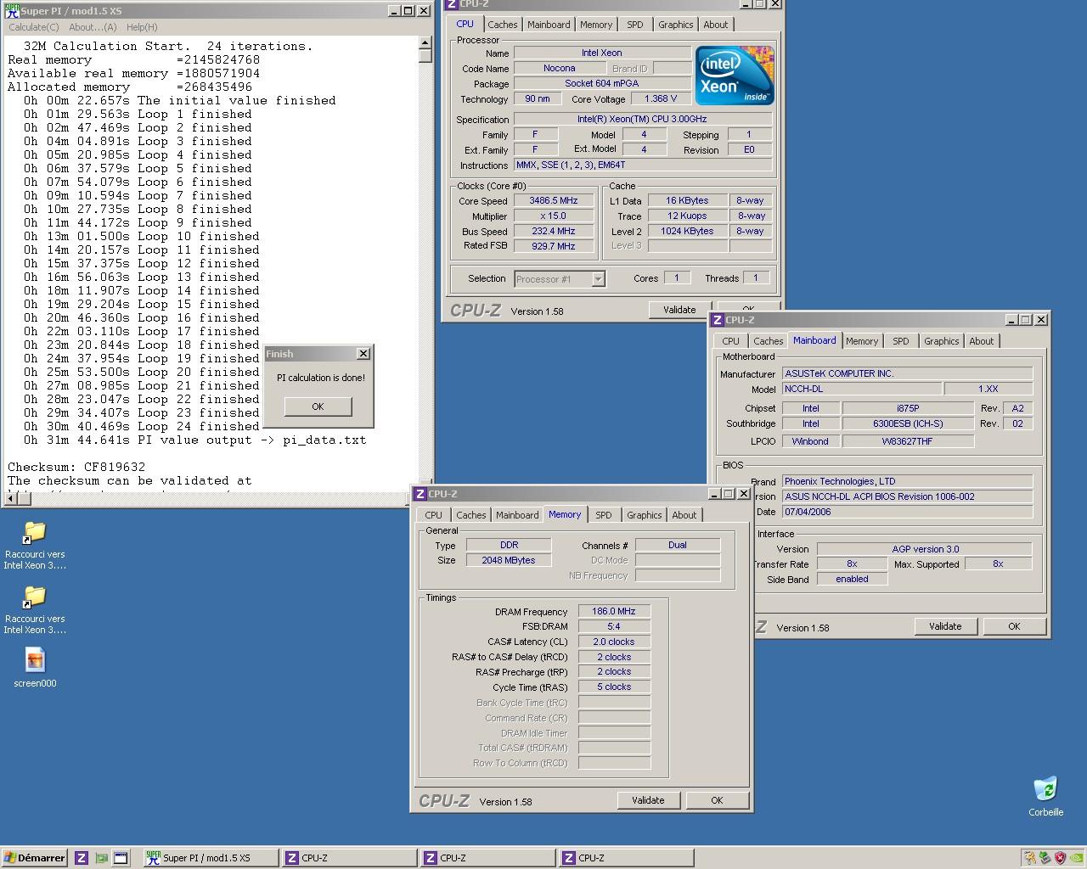Click the NVIDIA tray icon
Screen dimensions: 1087x869
pos(1076,858)
